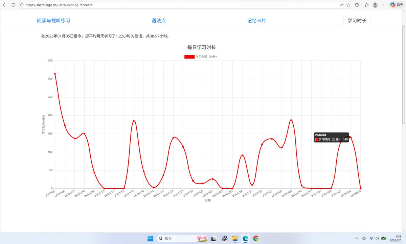This screenshot has width=406, height=244.
Task: Click the 26/02/05 data point at zero
Action: [x=361, y=188]
